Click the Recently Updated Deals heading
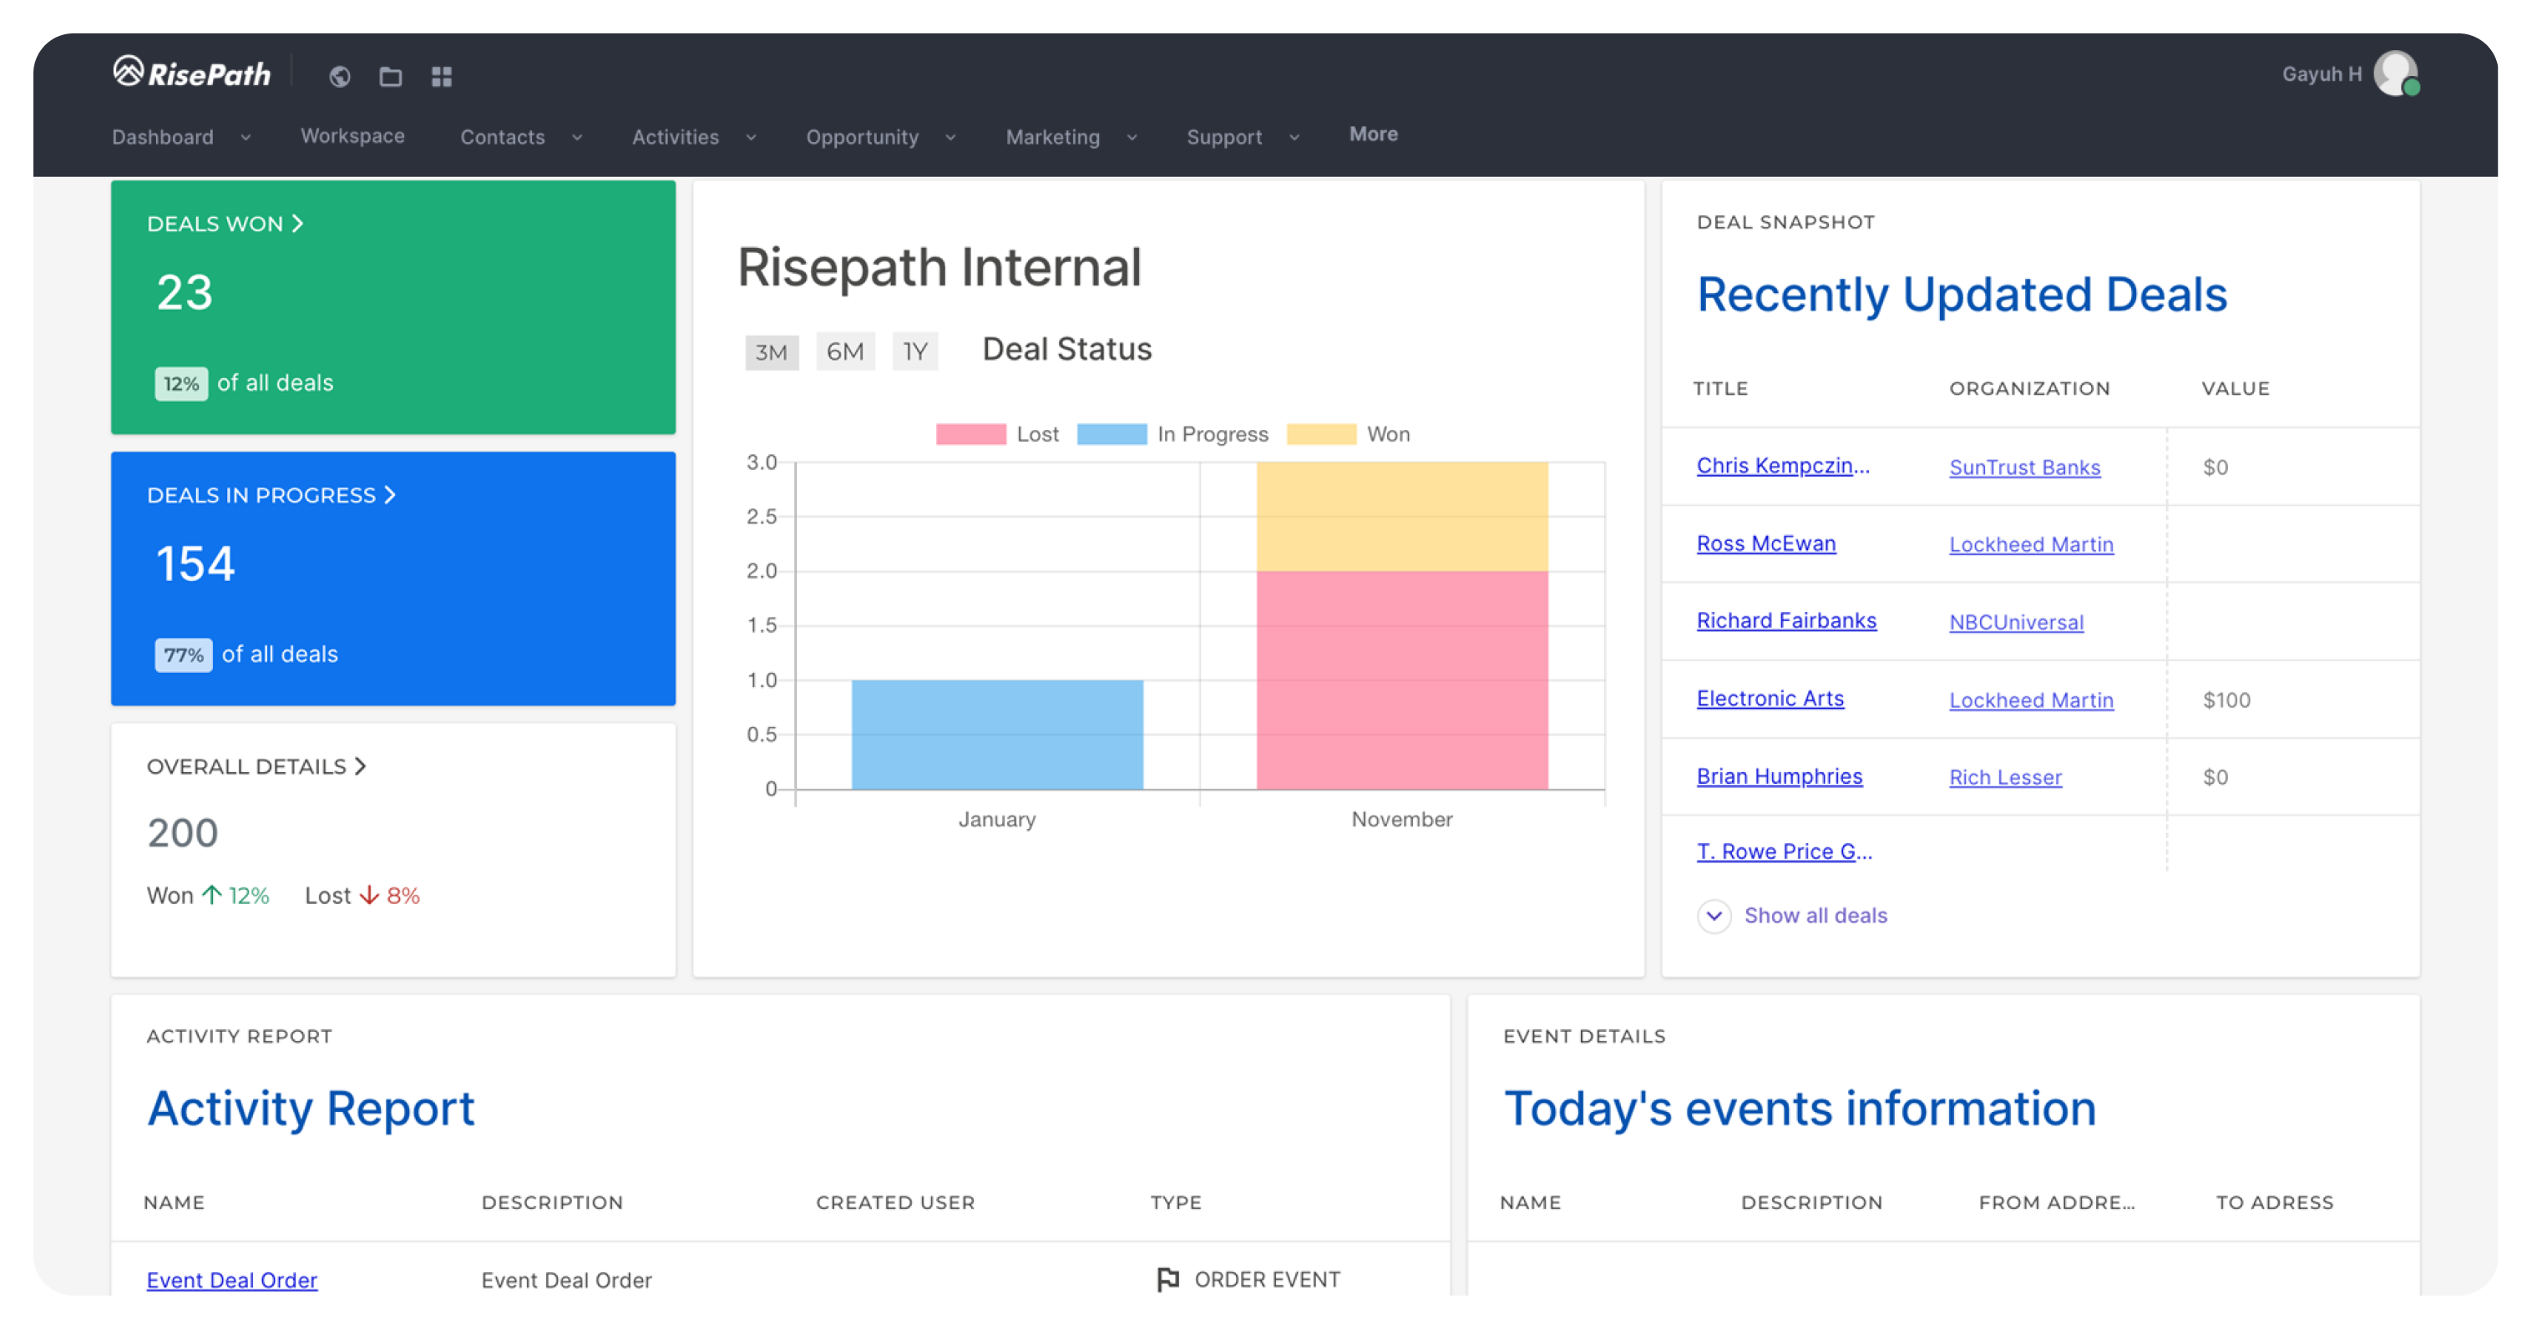Screen dimensions: 2532x1329 coord(1962,295)
